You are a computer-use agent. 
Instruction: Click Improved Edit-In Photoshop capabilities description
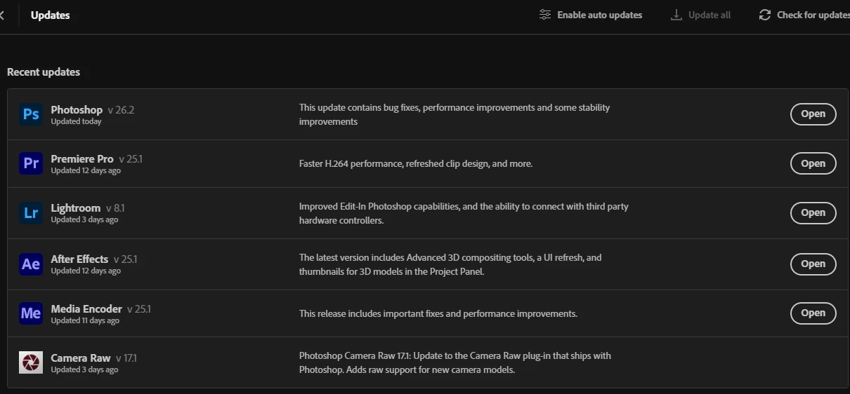click(464, 213)
